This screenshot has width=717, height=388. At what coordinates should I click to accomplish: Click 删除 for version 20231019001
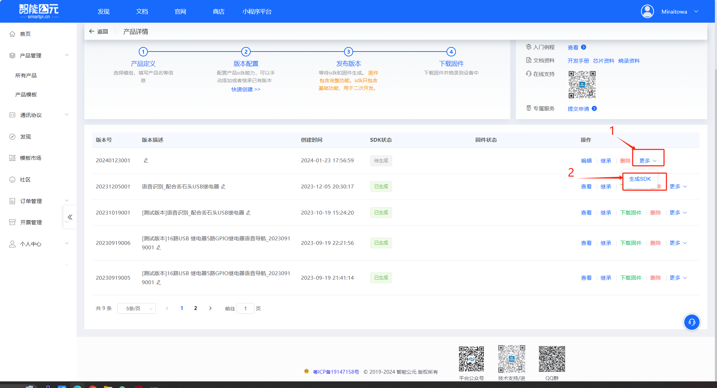click(655, 212)
